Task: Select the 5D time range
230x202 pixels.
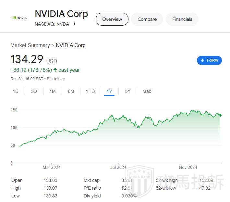Action: (34, 91)
